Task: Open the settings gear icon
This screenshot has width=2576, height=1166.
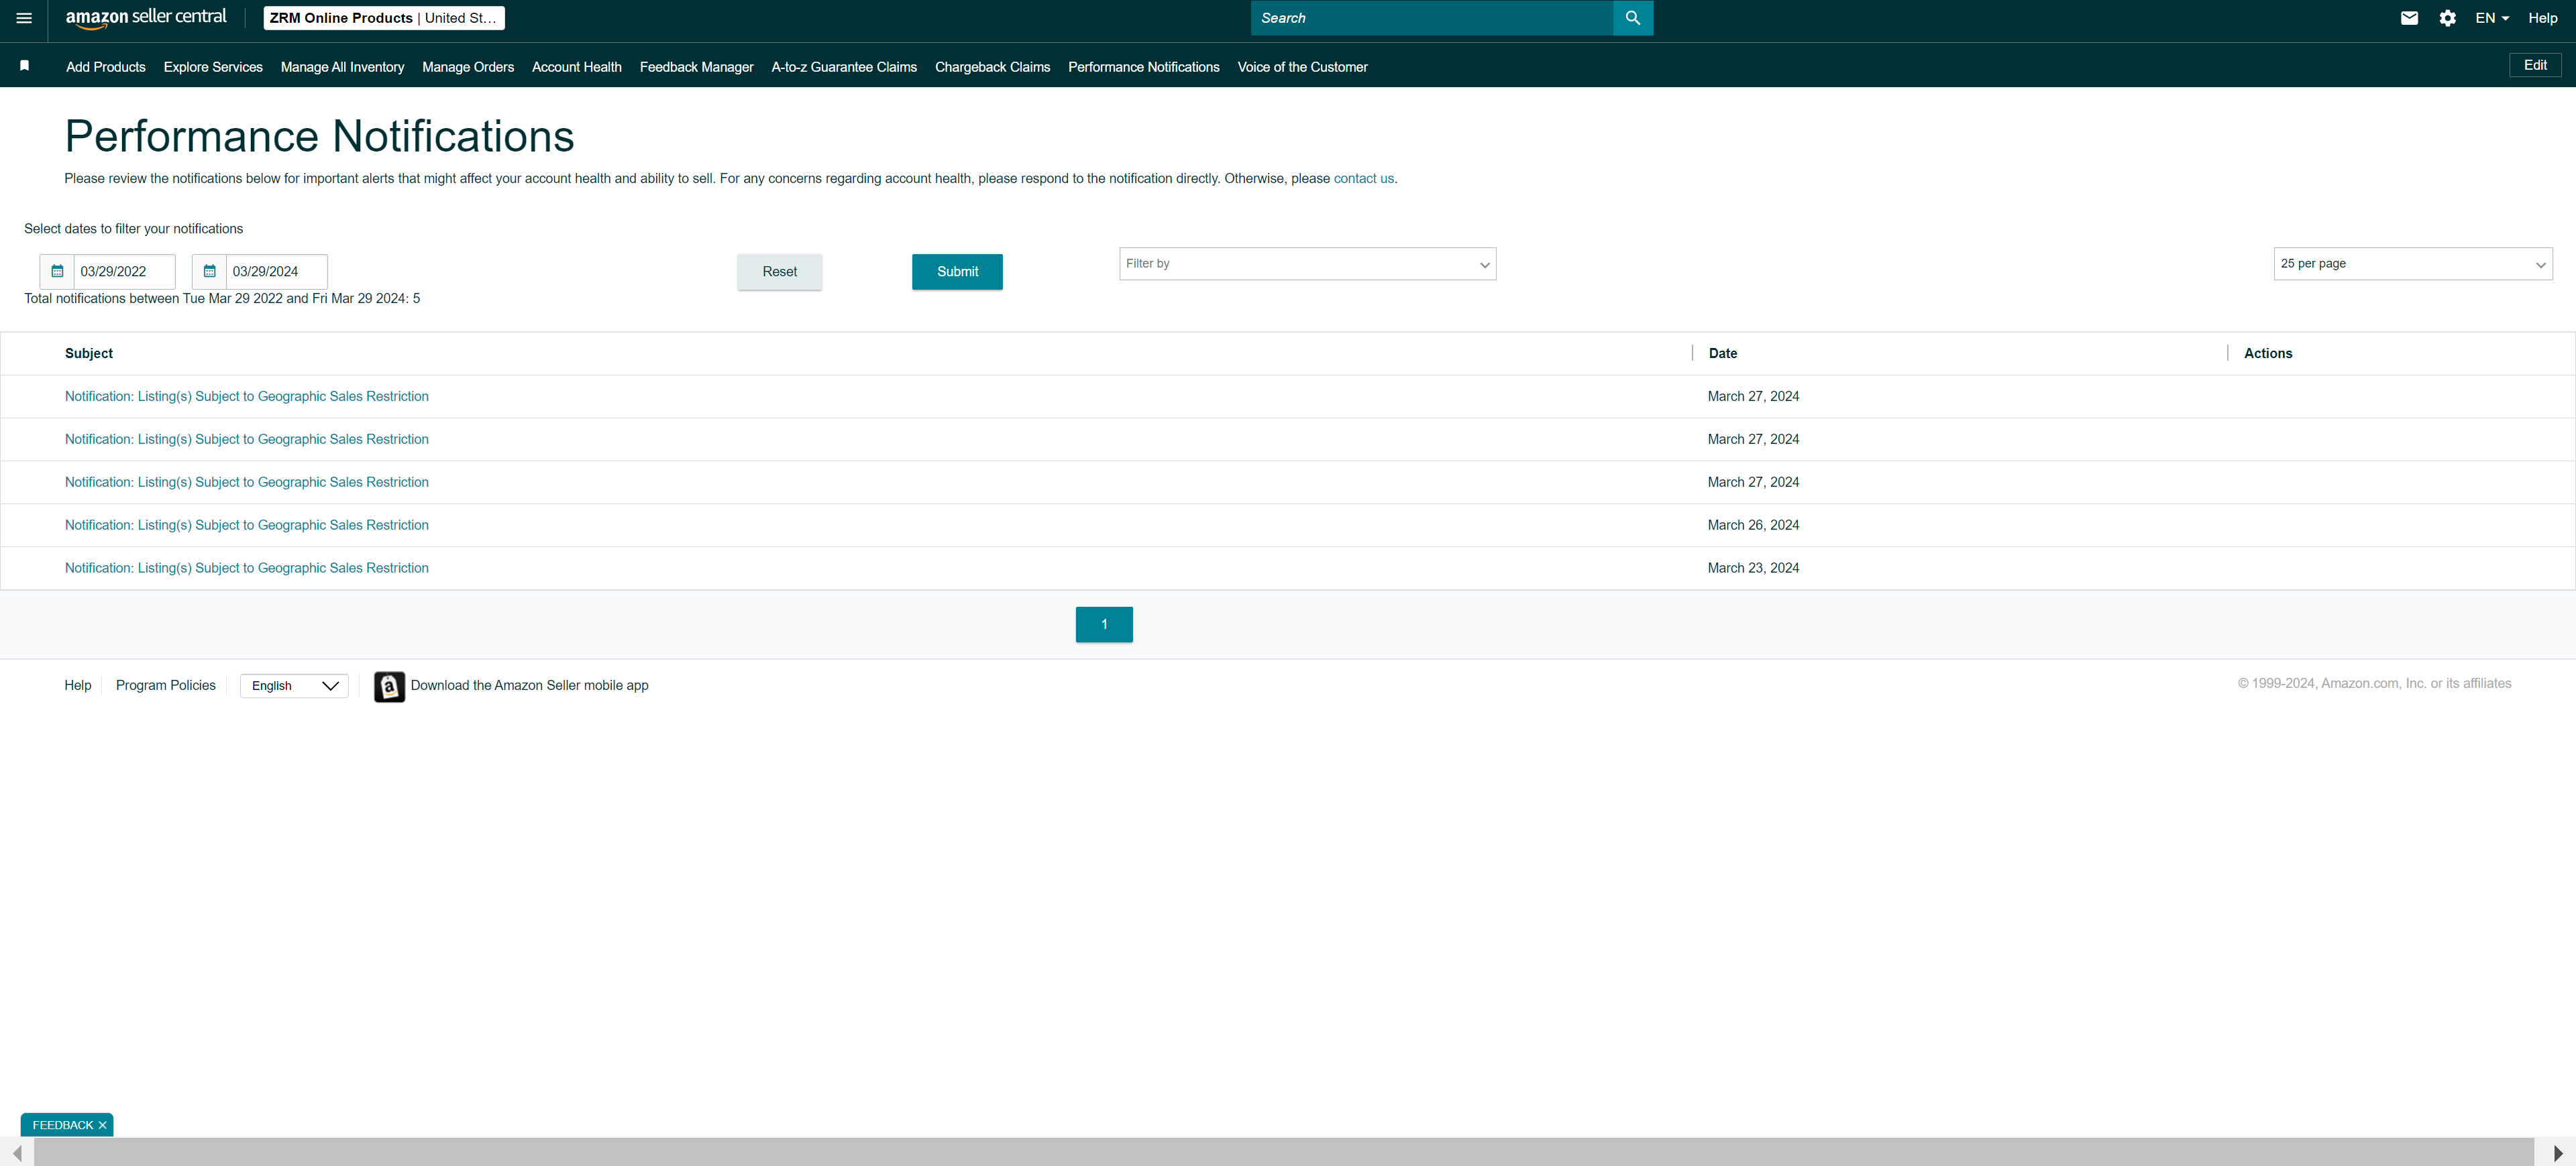Action: [2447, 18]
